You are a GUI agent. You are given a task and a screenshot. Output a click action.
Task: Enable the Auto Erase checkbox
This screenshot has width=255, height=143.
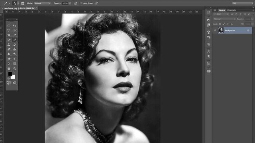point(81,3)
